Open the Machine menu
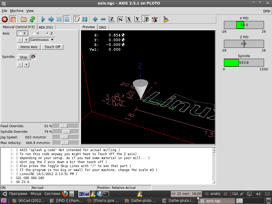The width and height of the screenshot is (272, 204). [17, 11]
